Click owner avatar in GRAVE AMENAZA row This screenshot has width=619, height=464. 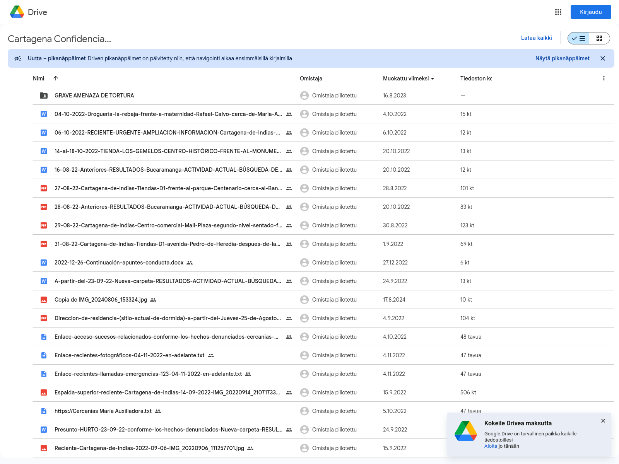pyautogui.click(x=304, y=96)
